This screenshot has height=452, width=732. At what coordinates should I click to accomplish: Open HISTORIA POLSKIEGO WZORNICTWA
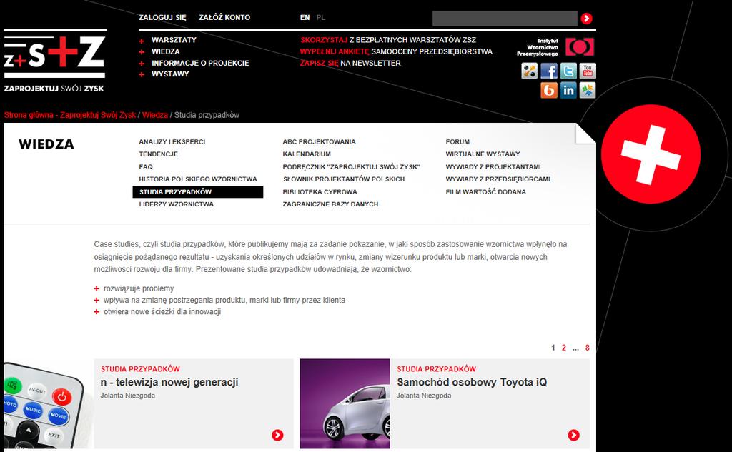click(198, 179)
